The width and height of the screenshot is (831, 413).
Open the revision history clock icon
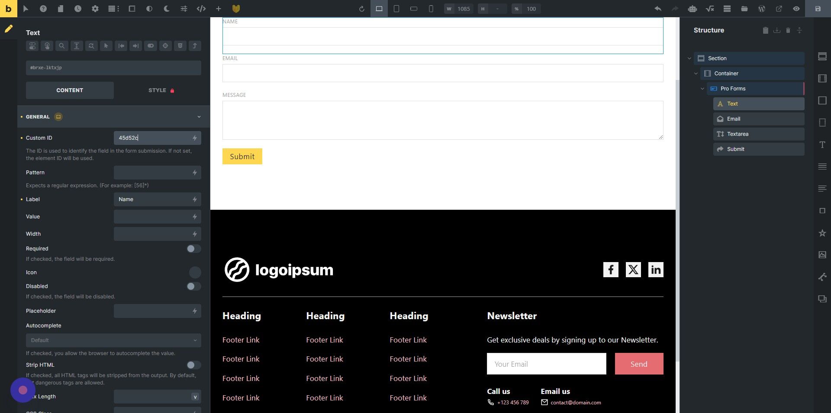78,9
